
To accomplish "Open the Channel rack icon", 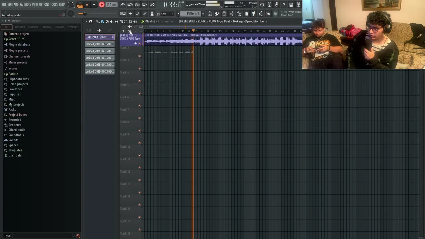I will pos(224,14).
